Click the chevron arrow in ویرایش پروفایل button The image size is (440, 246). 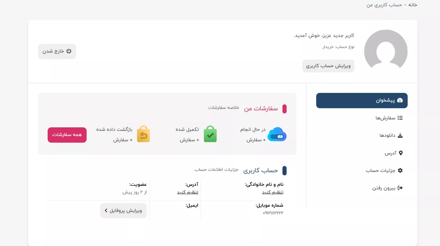coord(106,211)
